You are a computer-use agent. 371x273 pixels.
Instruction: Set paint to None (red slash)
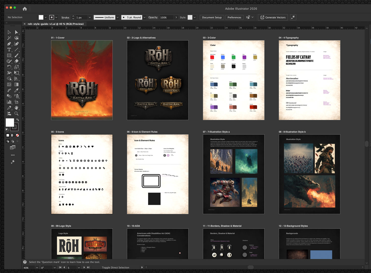(x=17, y=135)
